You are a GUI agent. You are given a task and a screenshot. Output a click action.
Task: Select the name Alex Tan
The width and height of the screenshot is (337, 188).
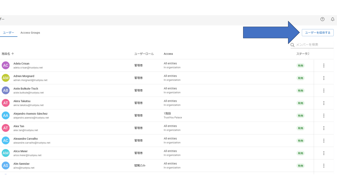19,126
